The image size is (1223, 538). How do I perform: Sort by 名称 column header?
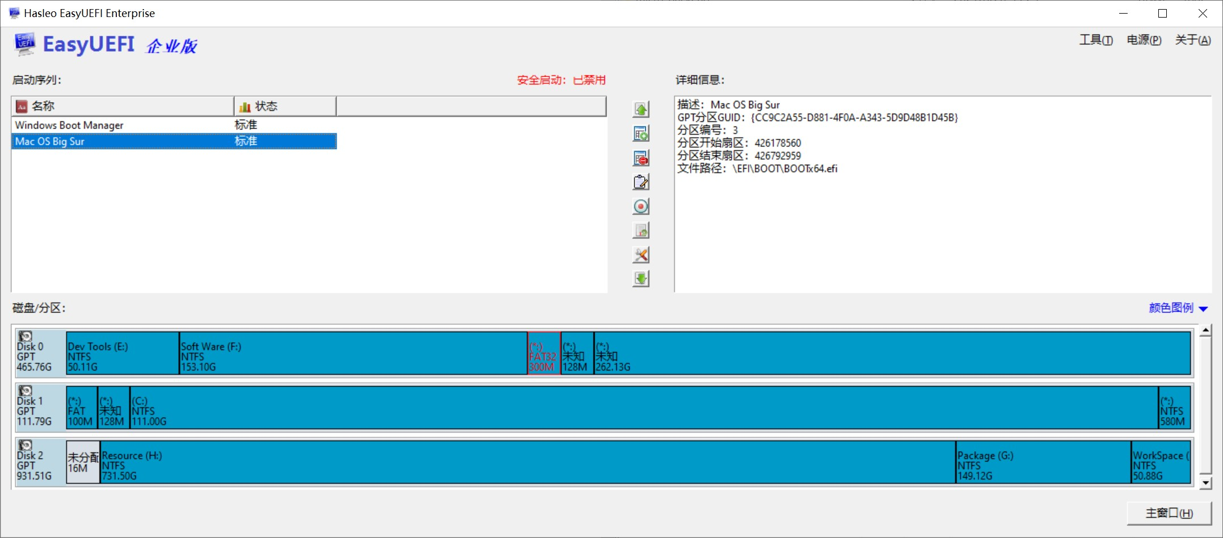tap(123, 106)
